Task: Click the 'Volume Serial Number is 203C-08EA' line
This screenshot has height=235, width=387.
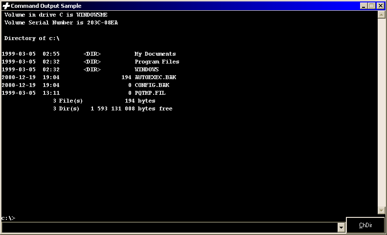Action: coord(61,22)
